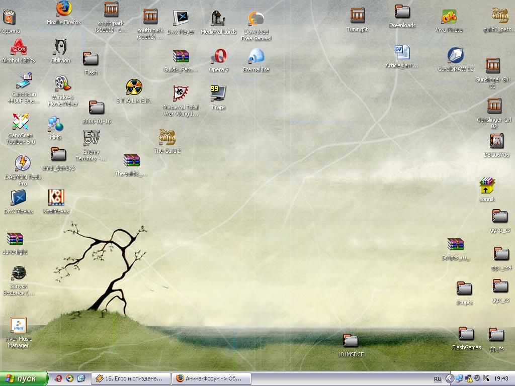Open the CorelDRAW 12 shortcut
515x386 pixels.
(x=455, y=55)
